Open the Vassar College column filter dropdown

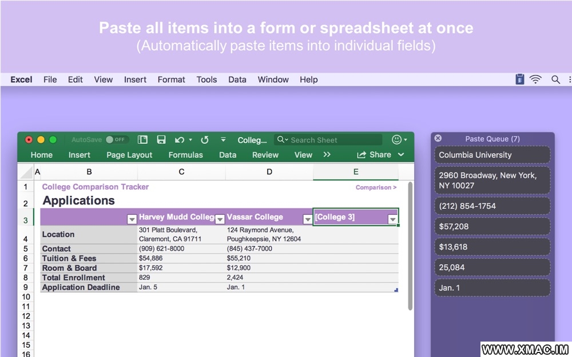point(308,219)
